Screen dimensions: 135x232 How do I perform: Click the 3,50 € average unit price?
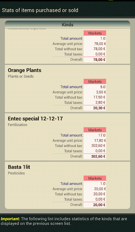pos(101,92)
